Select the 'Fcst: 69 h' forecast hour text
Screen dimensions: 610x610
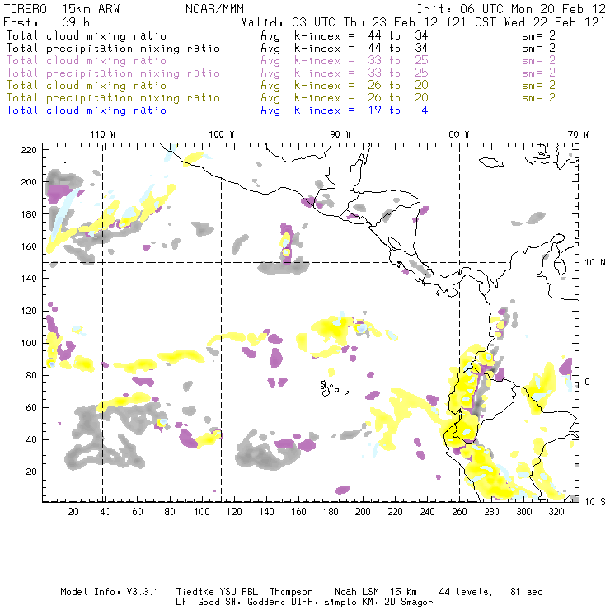pos(46,22)
